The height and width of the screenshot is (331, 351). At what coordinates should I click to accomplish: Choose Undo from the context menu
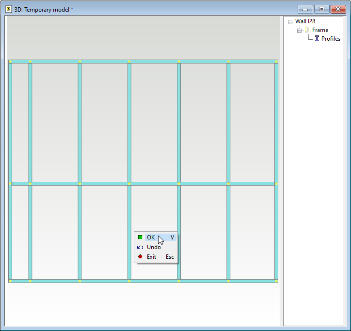[154, 247]
